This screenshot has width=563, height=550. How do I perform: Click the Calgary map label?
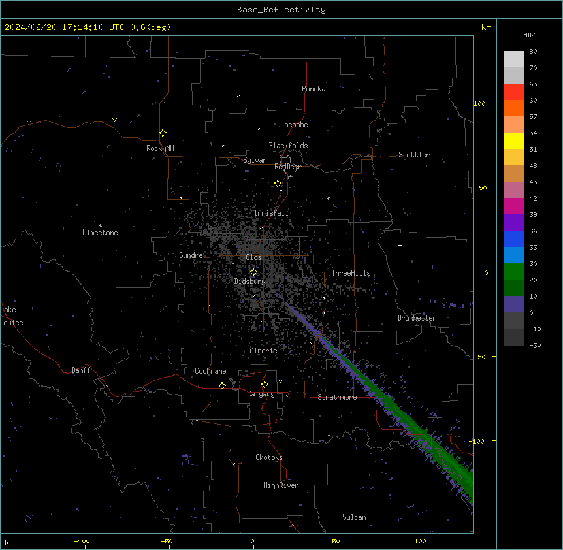[x=261, y=394]
